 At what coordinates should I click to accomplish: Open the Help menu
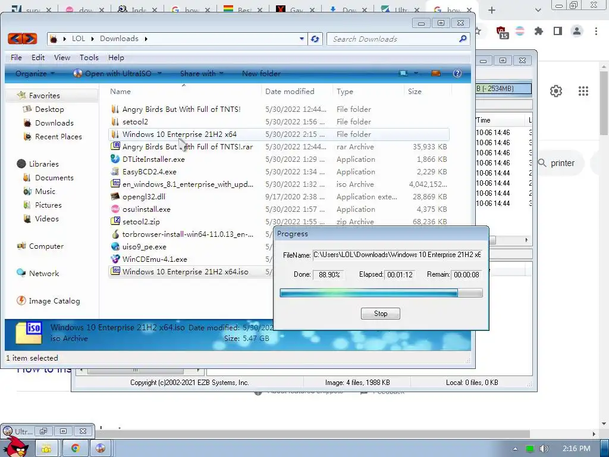click(116, 58)
